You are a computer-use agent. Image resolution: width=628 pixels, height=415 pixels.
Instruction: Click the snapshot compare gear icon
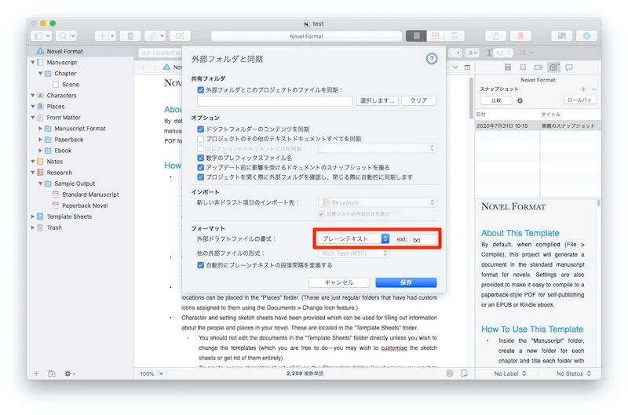point(520,101)
